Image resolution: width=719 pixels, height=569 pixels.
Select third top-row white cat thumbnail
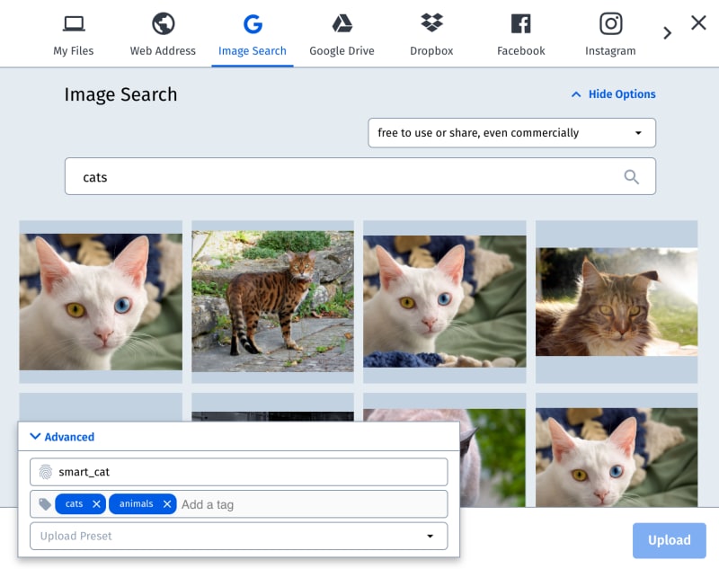coord(445,302)
